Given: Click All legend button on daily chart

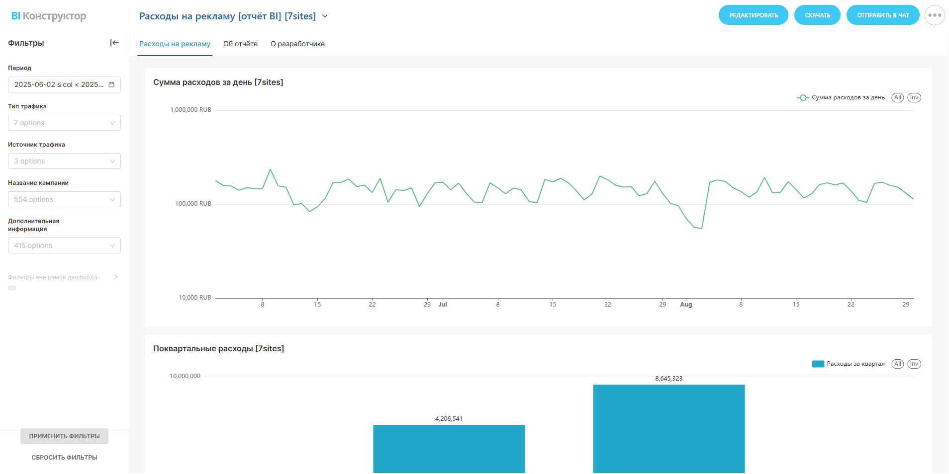Looking at the screenshot, I should [x=897, y=98].
